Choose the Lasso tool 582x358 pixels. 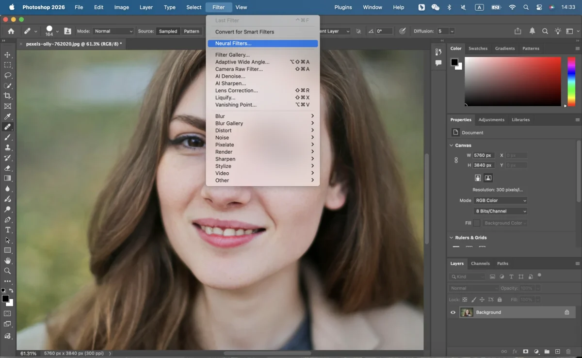tap(7, 75)
